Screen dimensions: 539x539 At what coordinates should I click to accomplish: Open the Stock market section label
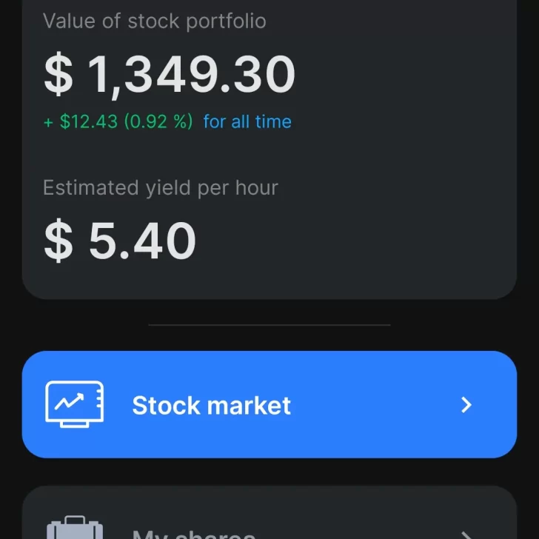tap(211, 406)
